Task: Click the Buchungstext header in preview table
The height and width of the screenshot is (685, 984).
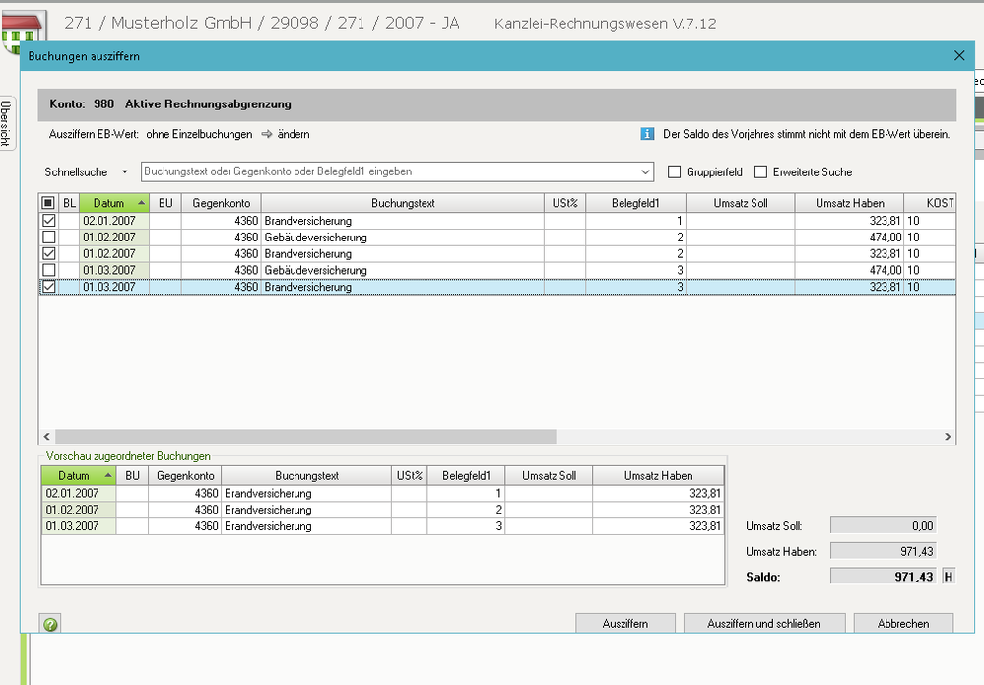Action: 306,476
